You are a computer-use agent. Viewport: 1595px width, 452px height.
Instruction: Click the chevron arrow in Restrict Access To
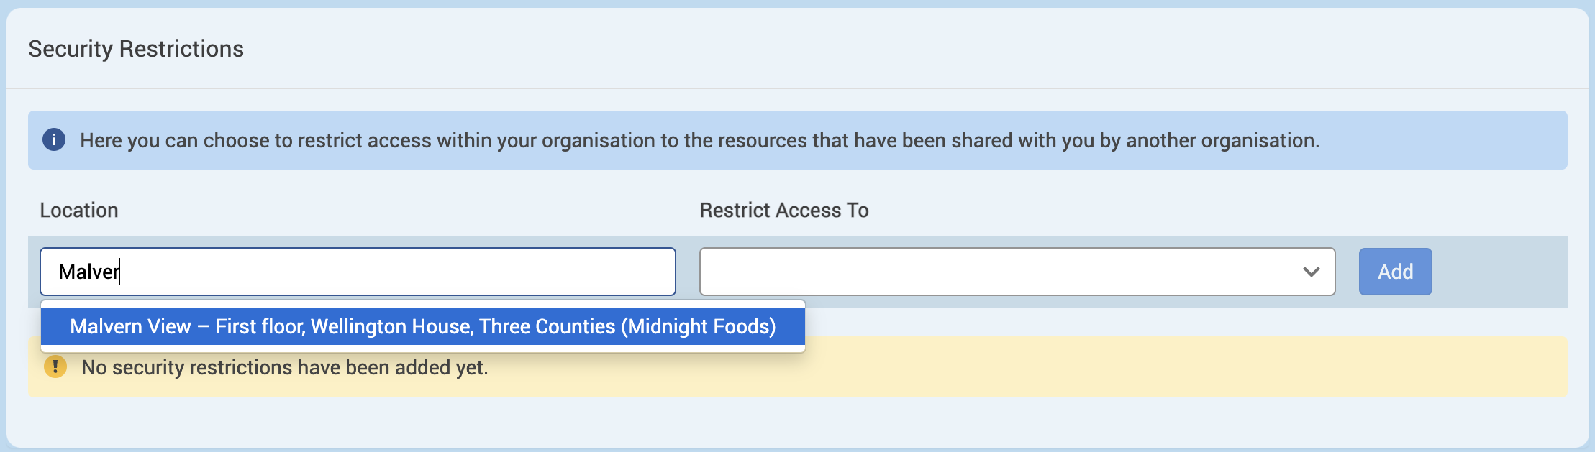click(1311, 272)
